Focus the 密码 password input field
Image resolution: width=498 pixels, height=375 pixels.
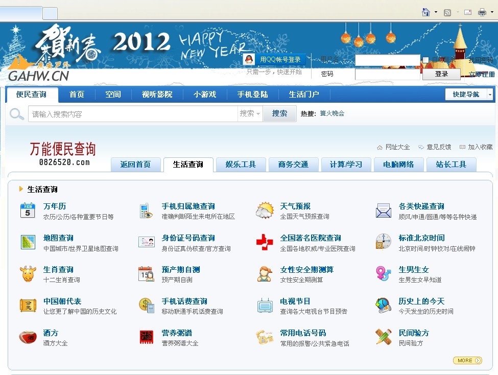coord(388,74)
